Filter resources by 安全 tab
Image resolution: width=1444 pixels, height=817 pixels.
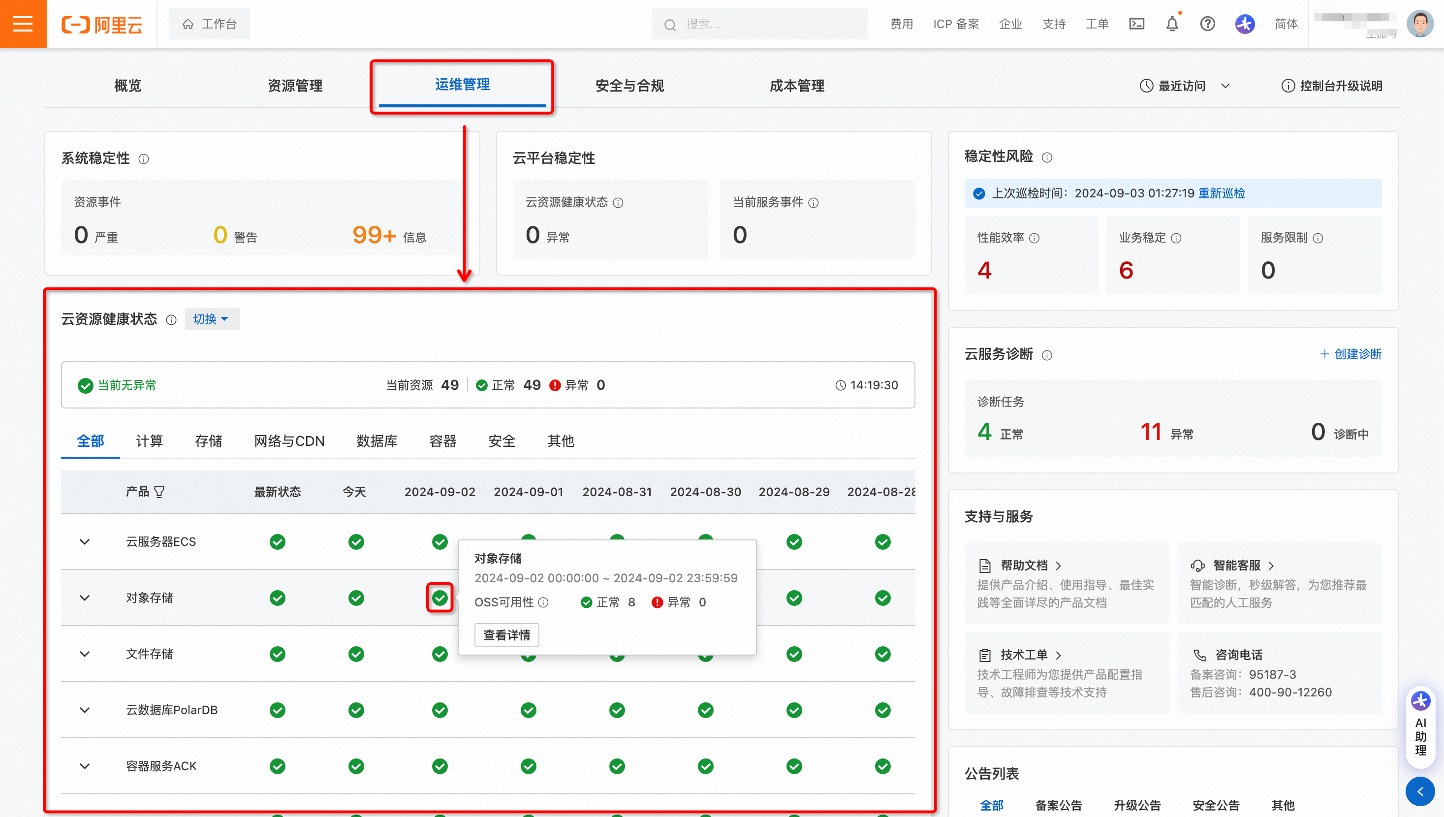tap(502, 441)
